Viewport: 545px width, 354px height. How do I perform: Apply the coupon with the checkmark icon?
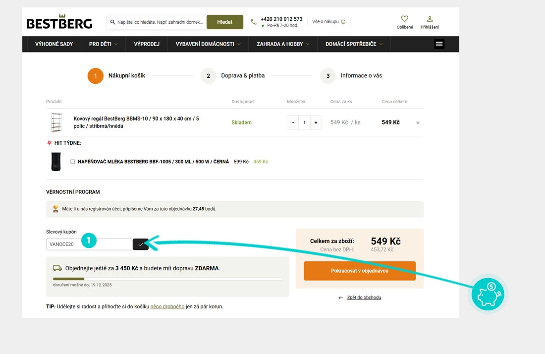click(x=140, y=244)
